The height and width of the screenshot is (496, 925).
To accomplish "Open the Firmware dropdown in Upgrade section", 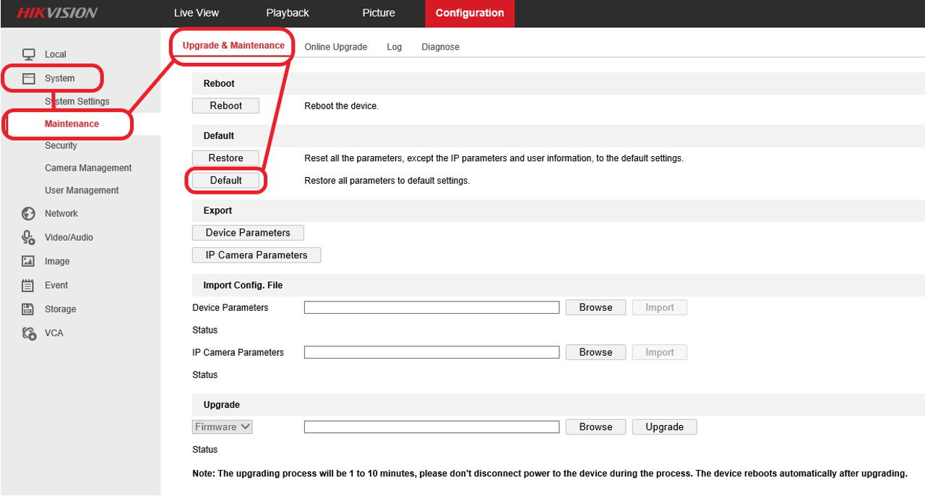I will pyautogui.click(x=223, y=427).
